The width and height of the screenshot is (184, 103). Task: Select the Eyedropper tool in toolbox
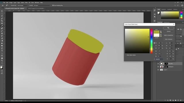click(2, 26)
